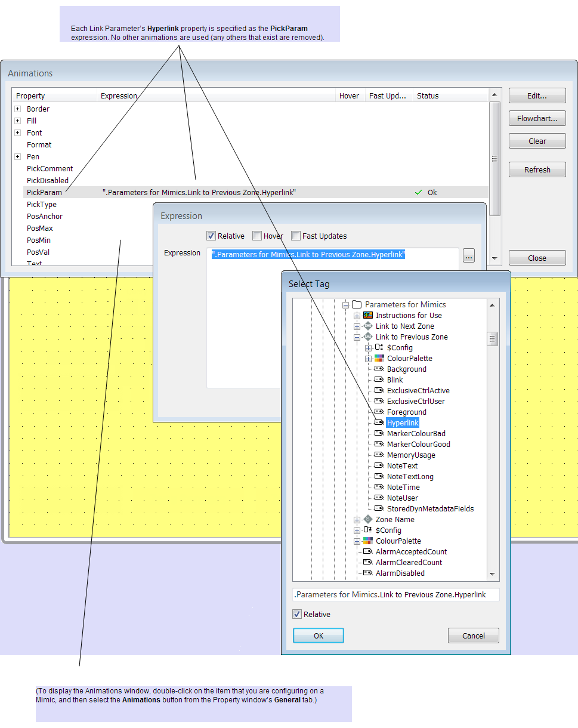Click the Flowchart button
The height and width of the screenshot is (728, 578).
click(x=536, y=118)
